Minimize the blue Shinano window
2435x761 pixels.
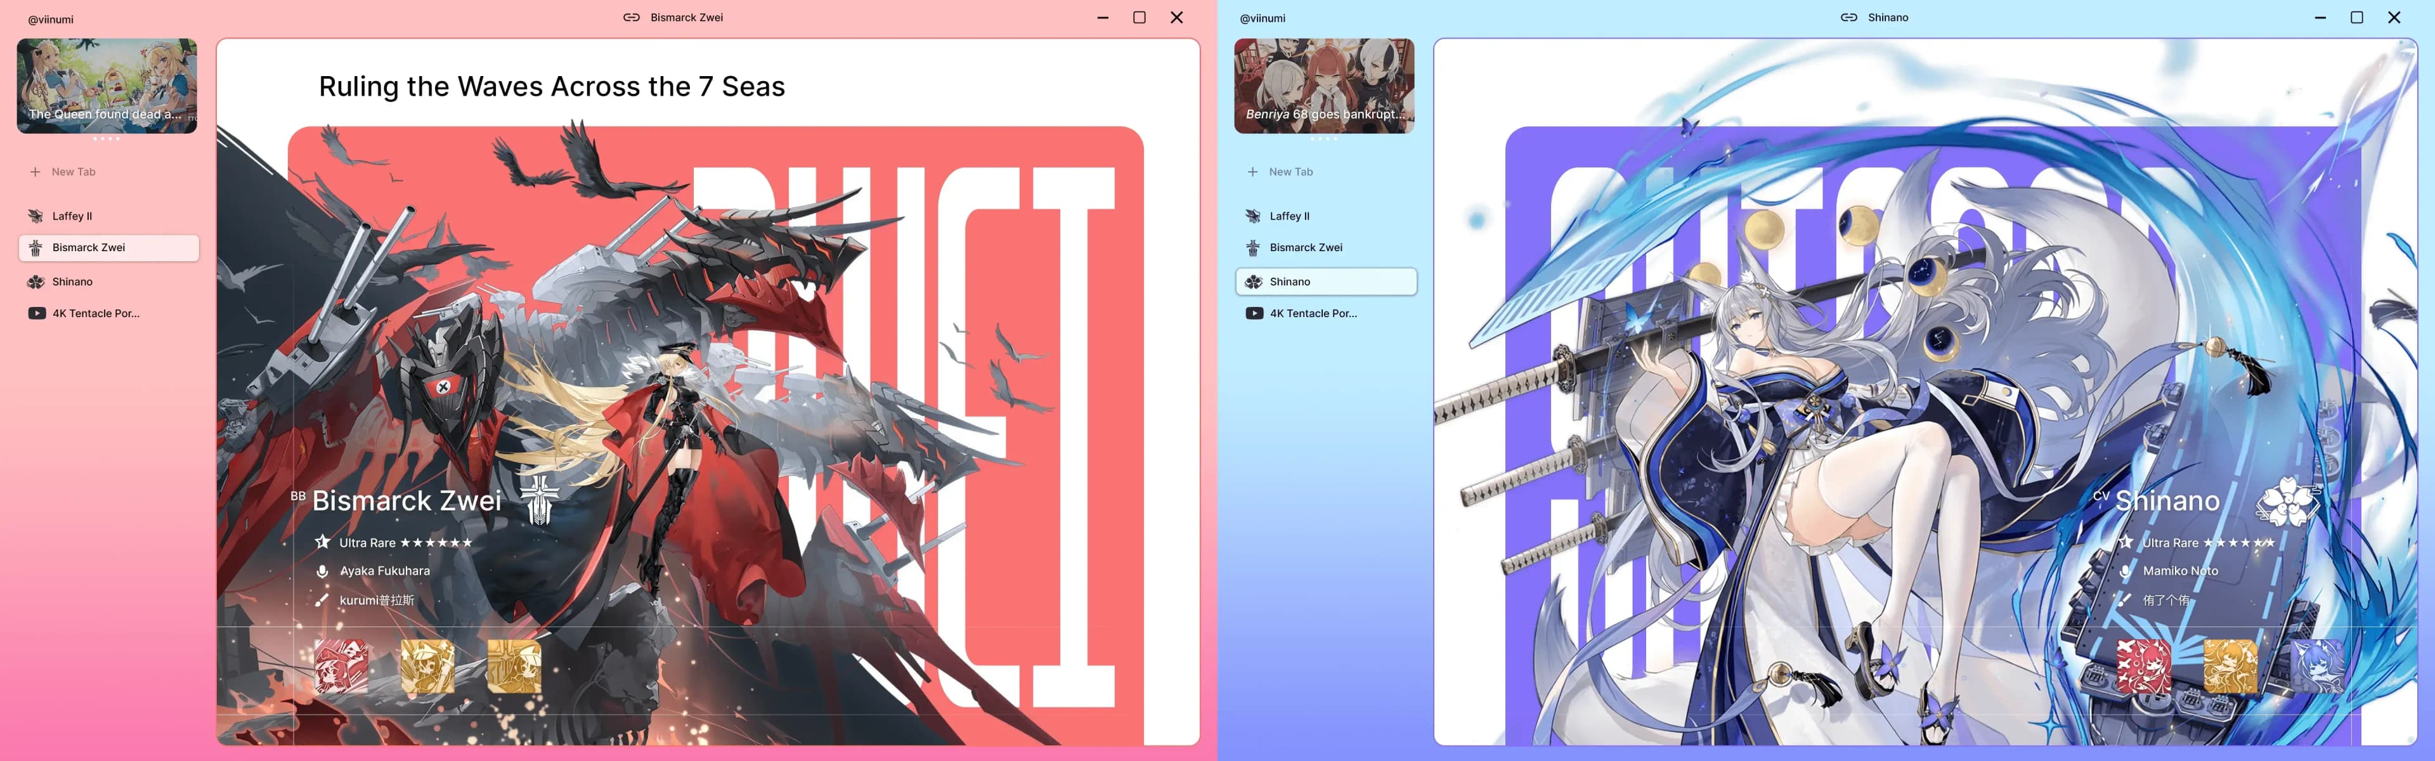point(2321,18)
